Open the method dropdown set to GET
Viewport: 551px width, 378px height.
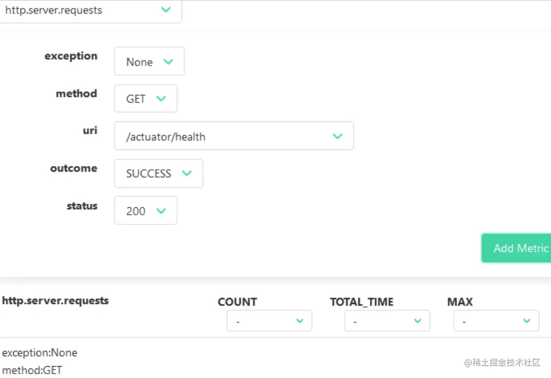pos(146,99)
